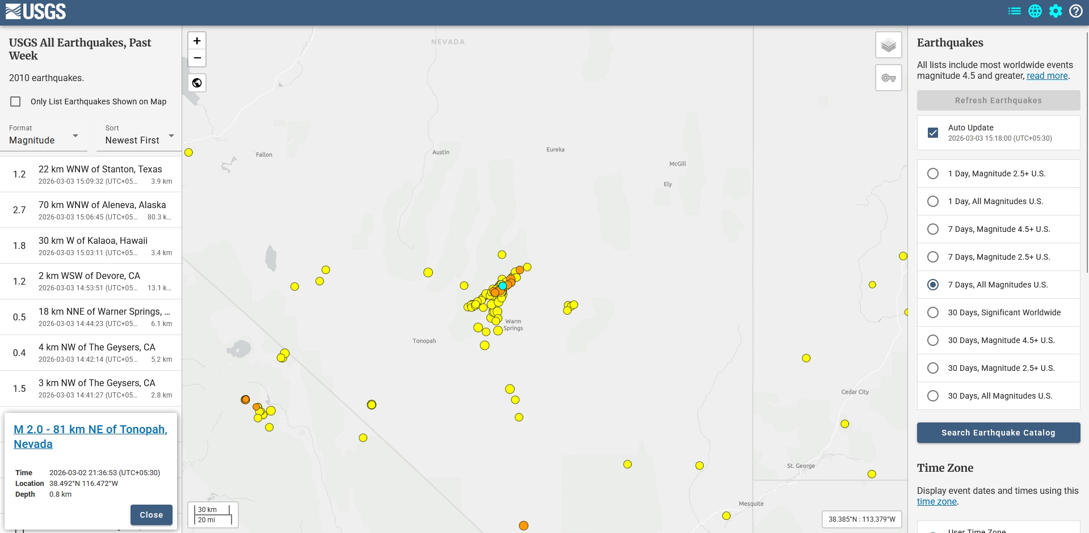Select the cyan highlighted earthquake marker

503,286
